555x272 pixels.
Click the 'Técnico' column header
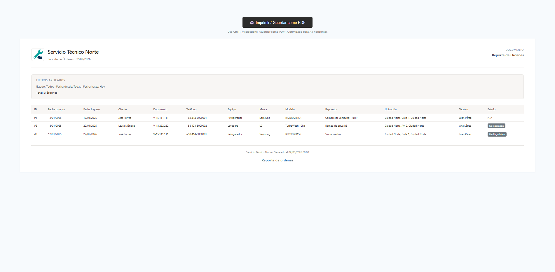pyautogui.click(x=463, y=109)
